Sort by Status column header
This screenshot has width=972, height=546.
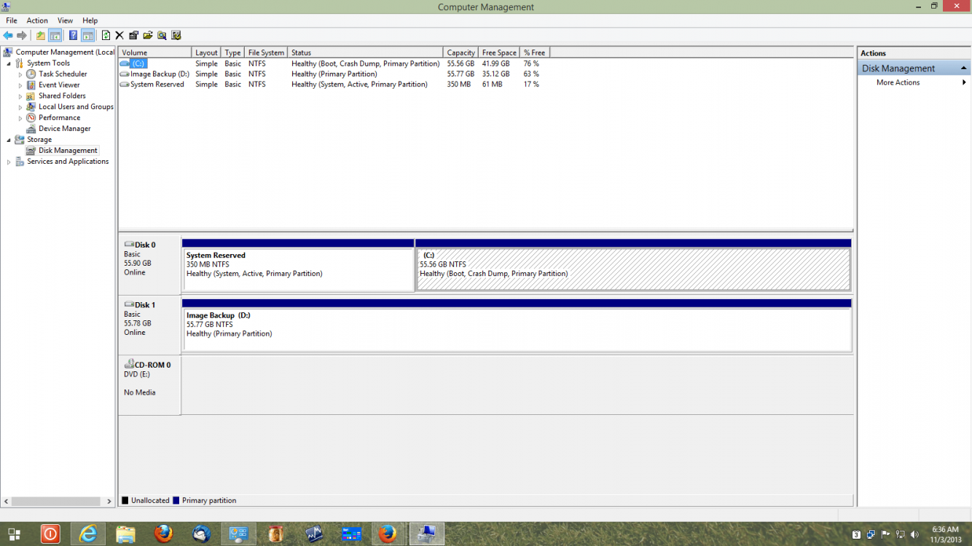tap(365, 52)
